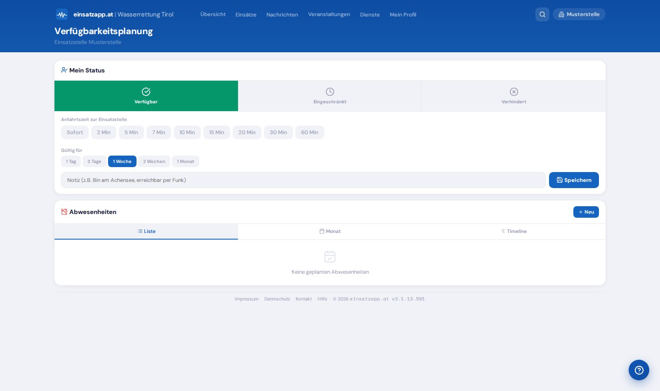Set status to Verhindert
Image resolution: width=660 pixels, height=391 pixels.
pyautogui.click(x=514, y=96)
